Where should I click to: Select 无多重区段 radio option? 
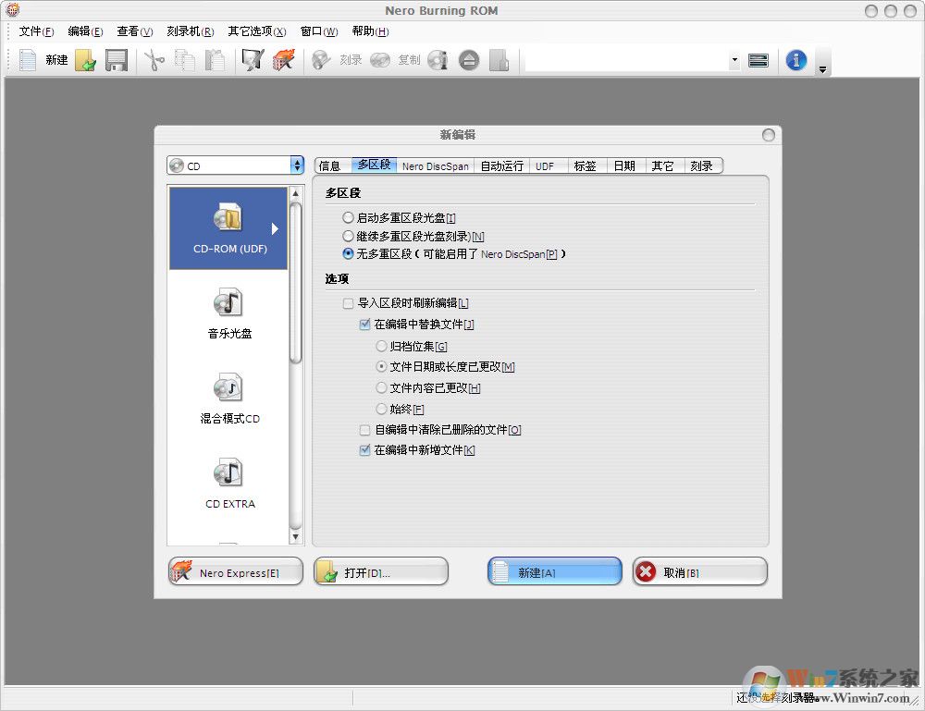coord(348,254)
